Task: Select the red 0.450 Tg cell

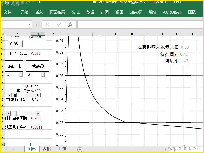Action: tap(38, 91)
